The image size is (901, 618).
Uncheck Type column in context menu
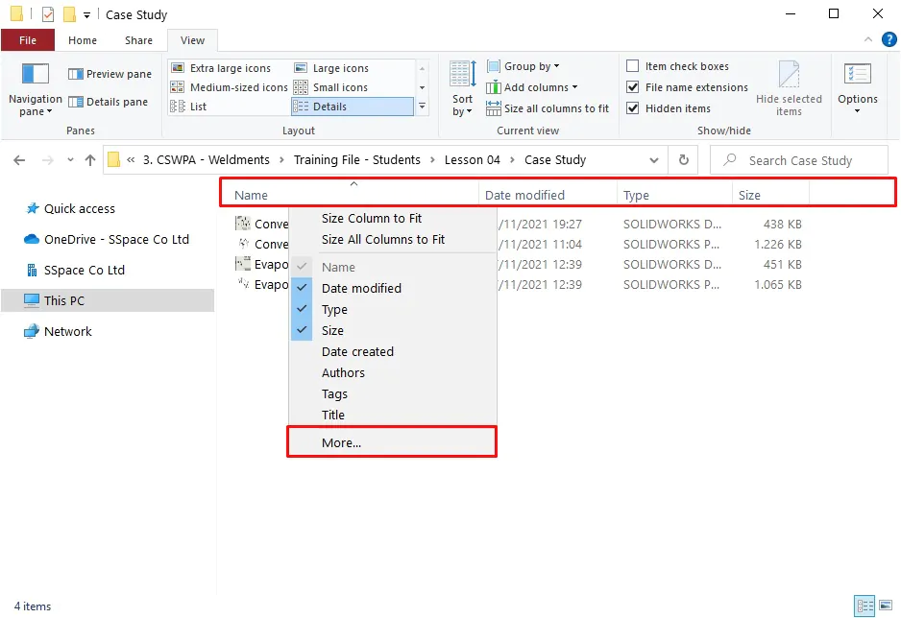point(393,309)
